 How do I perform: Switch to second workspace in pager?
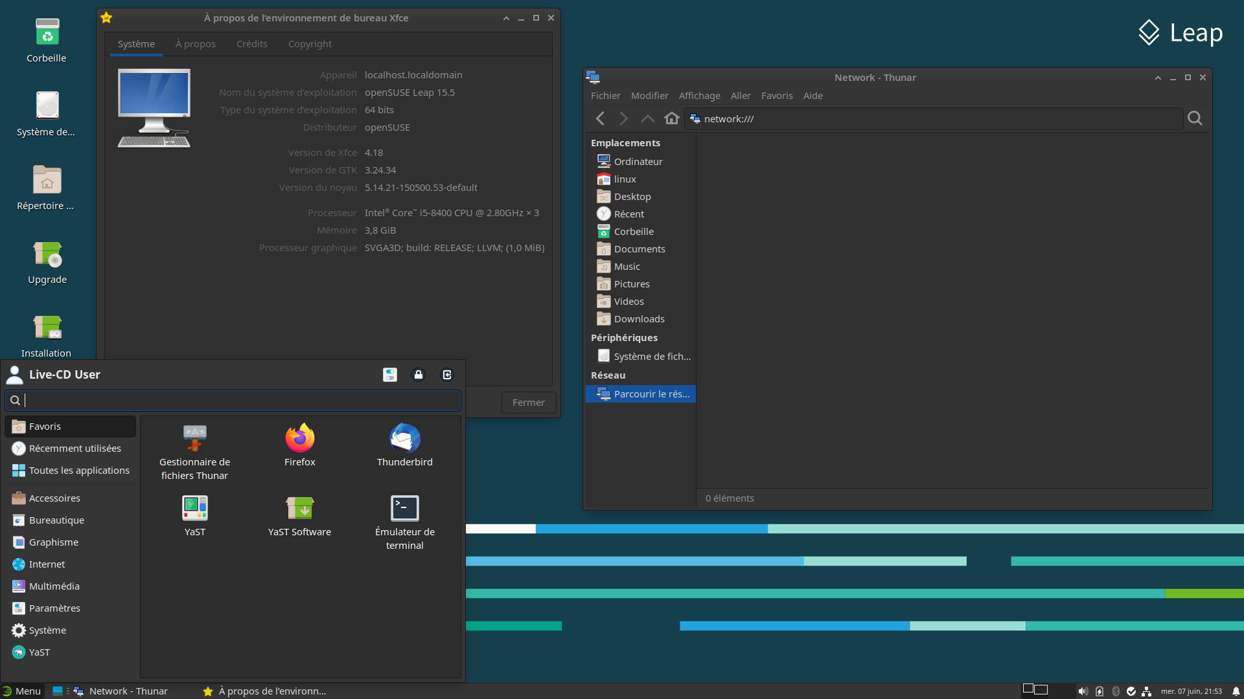coord(1041,689)
